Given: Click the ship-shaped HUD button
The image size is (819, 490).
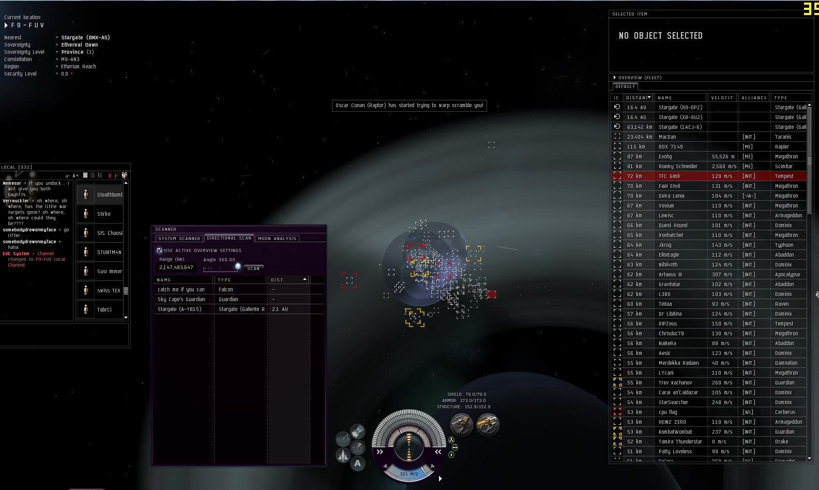Looking at the screenshot, I should pos(343,455).
